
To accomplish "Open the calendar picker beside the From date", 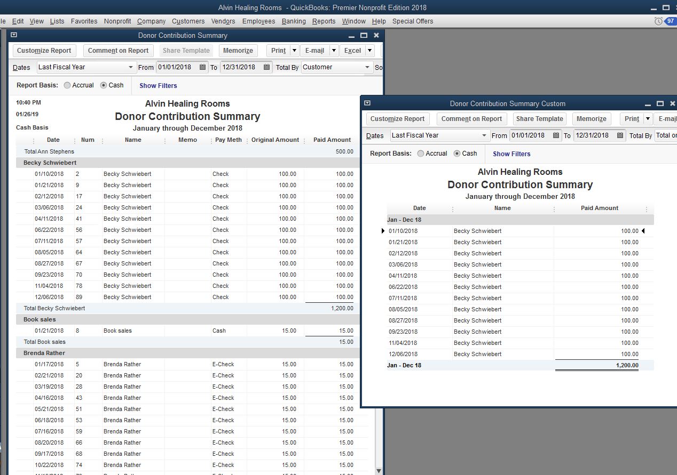I will [202, 68].
